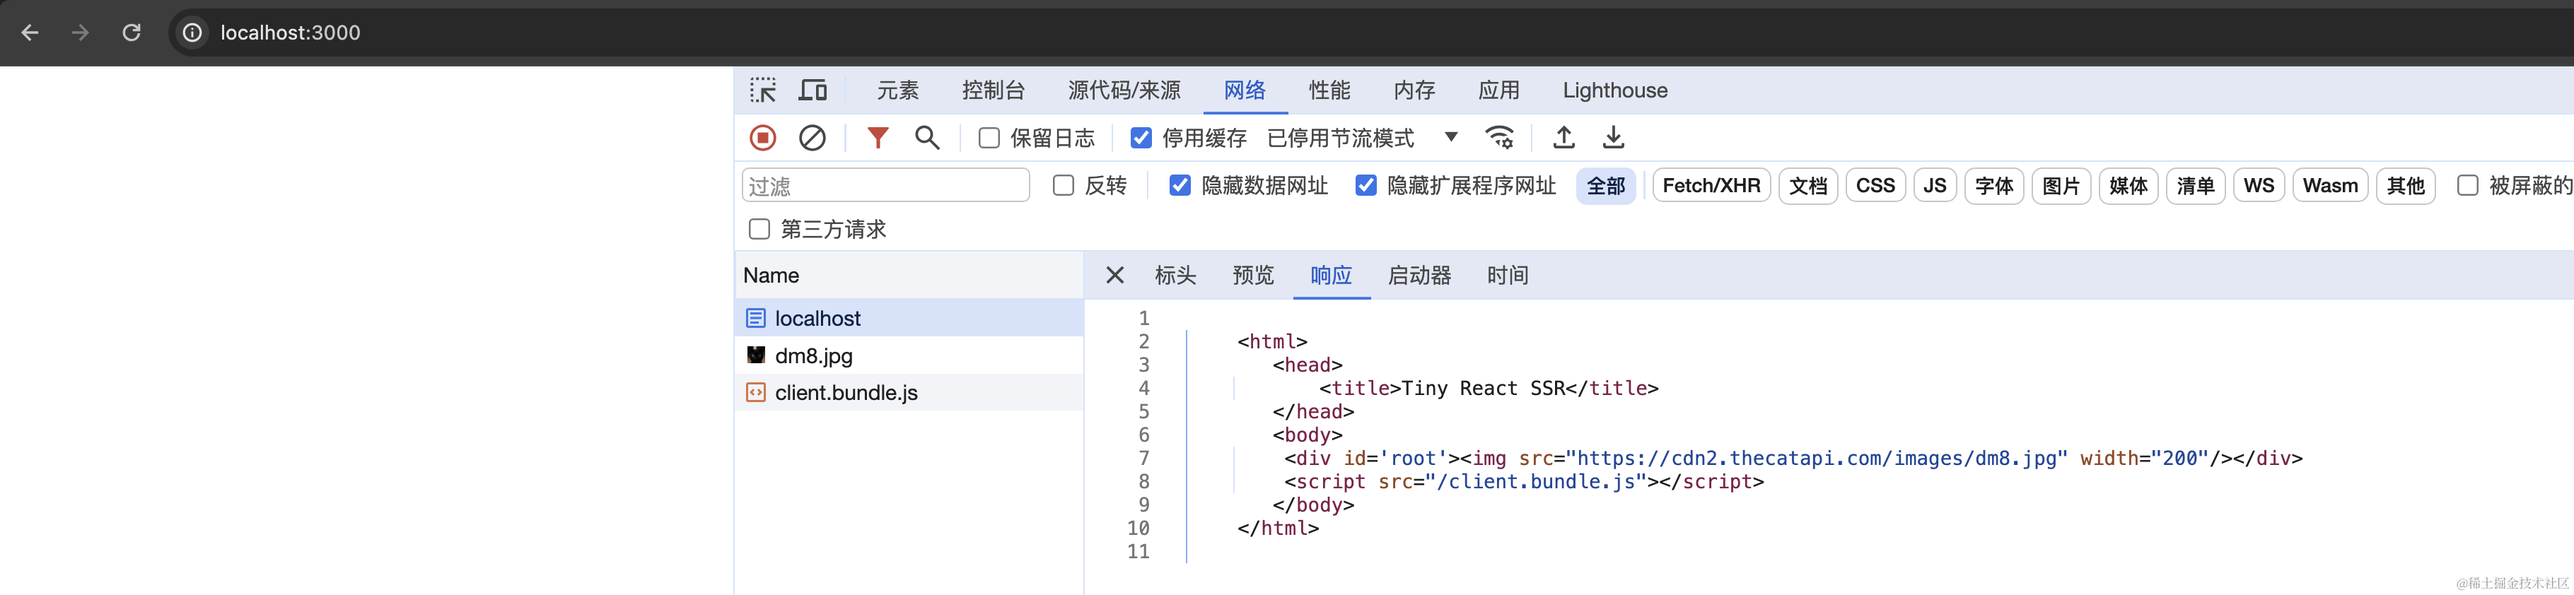Open the 标头 tab of request details
The image size is (2574, 595).
point(1175,276)
